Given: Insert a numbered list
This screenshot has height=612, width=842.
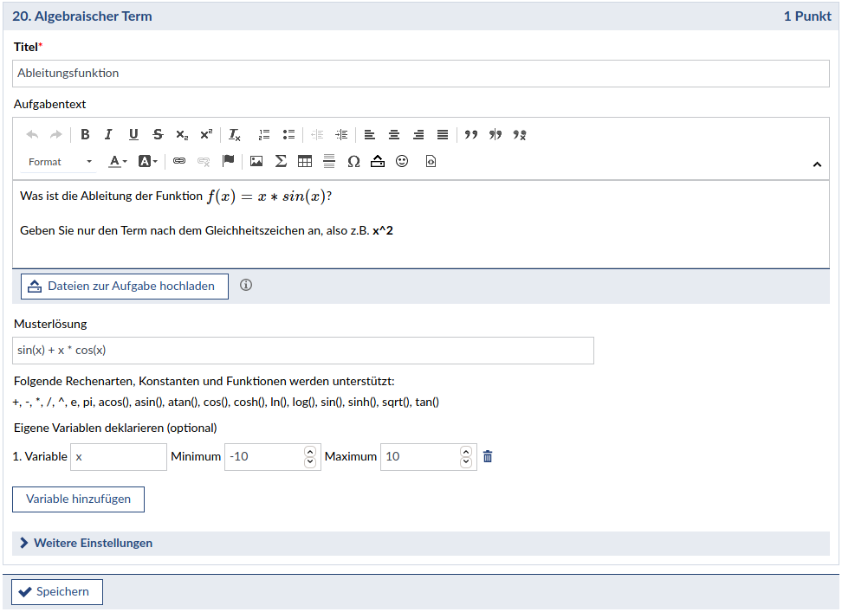Looking at the screenshot, I should coord(264,134).
